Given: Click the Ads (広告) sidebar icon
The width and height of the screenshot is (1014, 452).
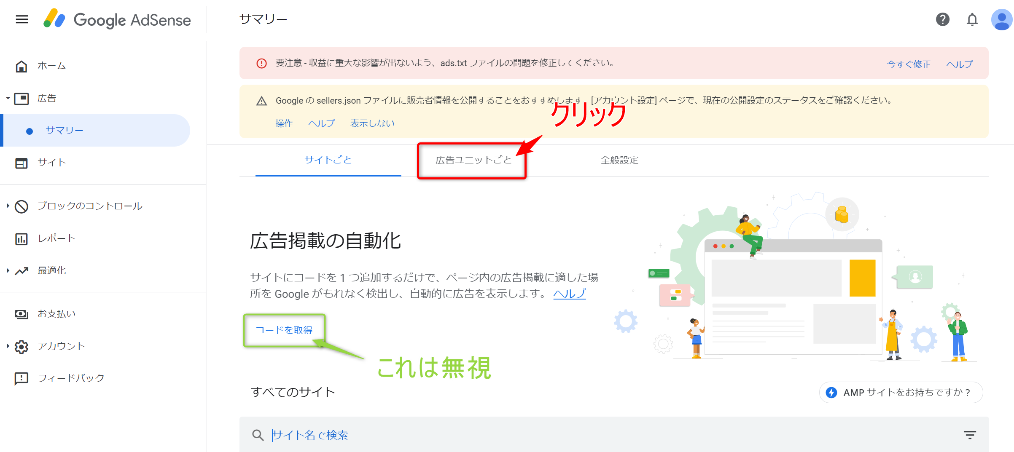Looking at the screenshot, I should (x=22, y=99).
